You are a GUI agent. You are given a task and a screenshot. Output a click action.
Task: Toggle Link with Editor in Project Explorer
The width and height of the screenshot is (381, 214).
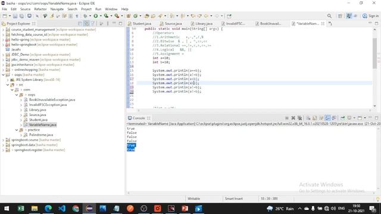tap(86, 24)
